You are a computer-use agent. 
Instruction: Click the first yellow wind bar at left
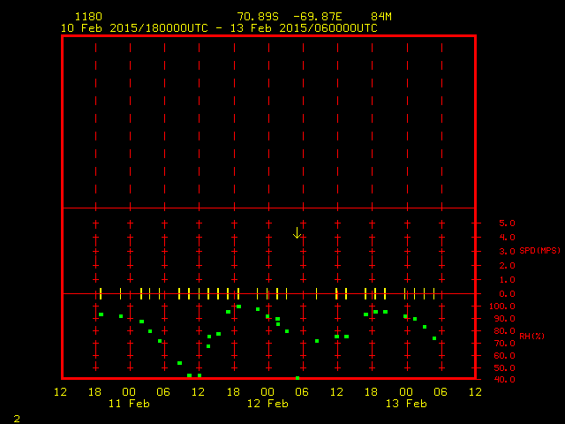(101, 293)
